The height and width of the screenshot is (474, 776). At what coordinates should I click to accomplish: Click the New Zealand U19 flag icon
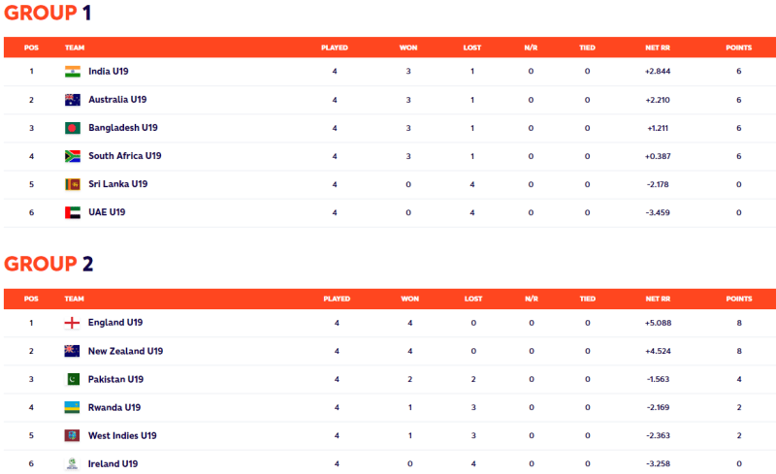coord(73,351)
